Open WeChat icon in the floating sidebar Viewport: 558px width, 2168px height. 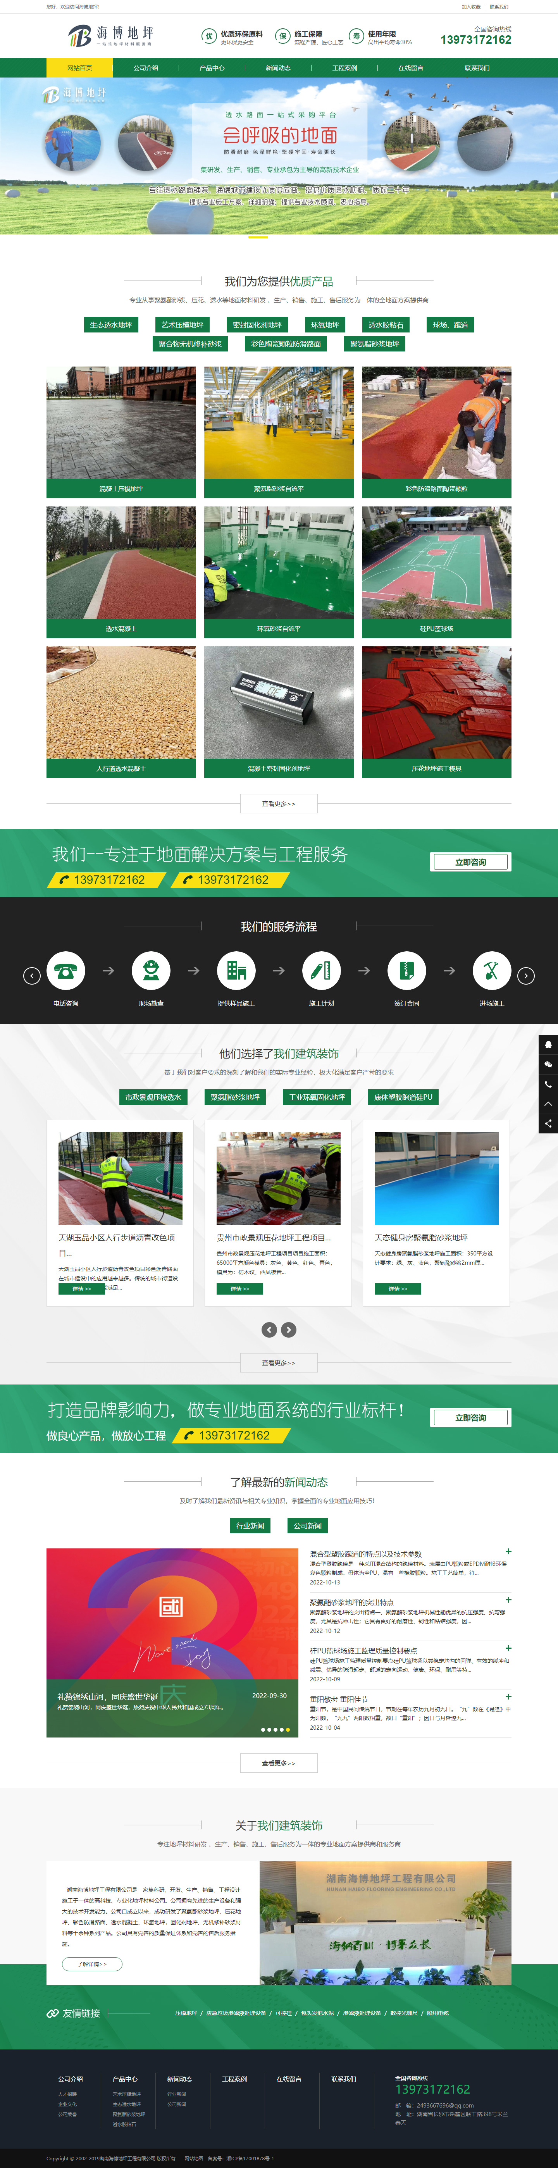[x=549, y=1065]
